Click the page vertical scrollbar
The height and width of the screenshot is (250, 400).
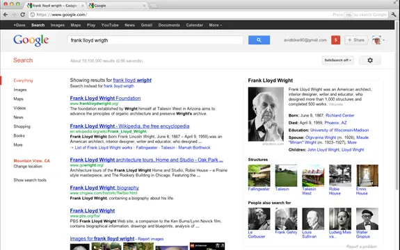(397, 105)
